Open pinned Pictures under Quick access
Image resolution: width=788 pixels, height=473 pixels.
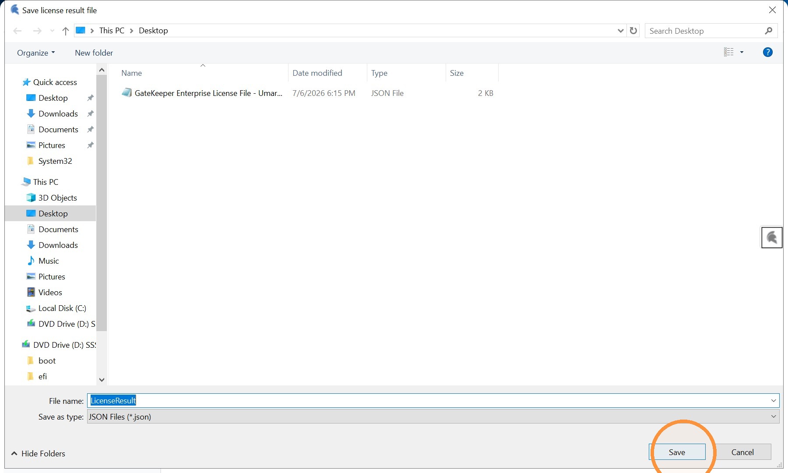[x=52, y=145]
